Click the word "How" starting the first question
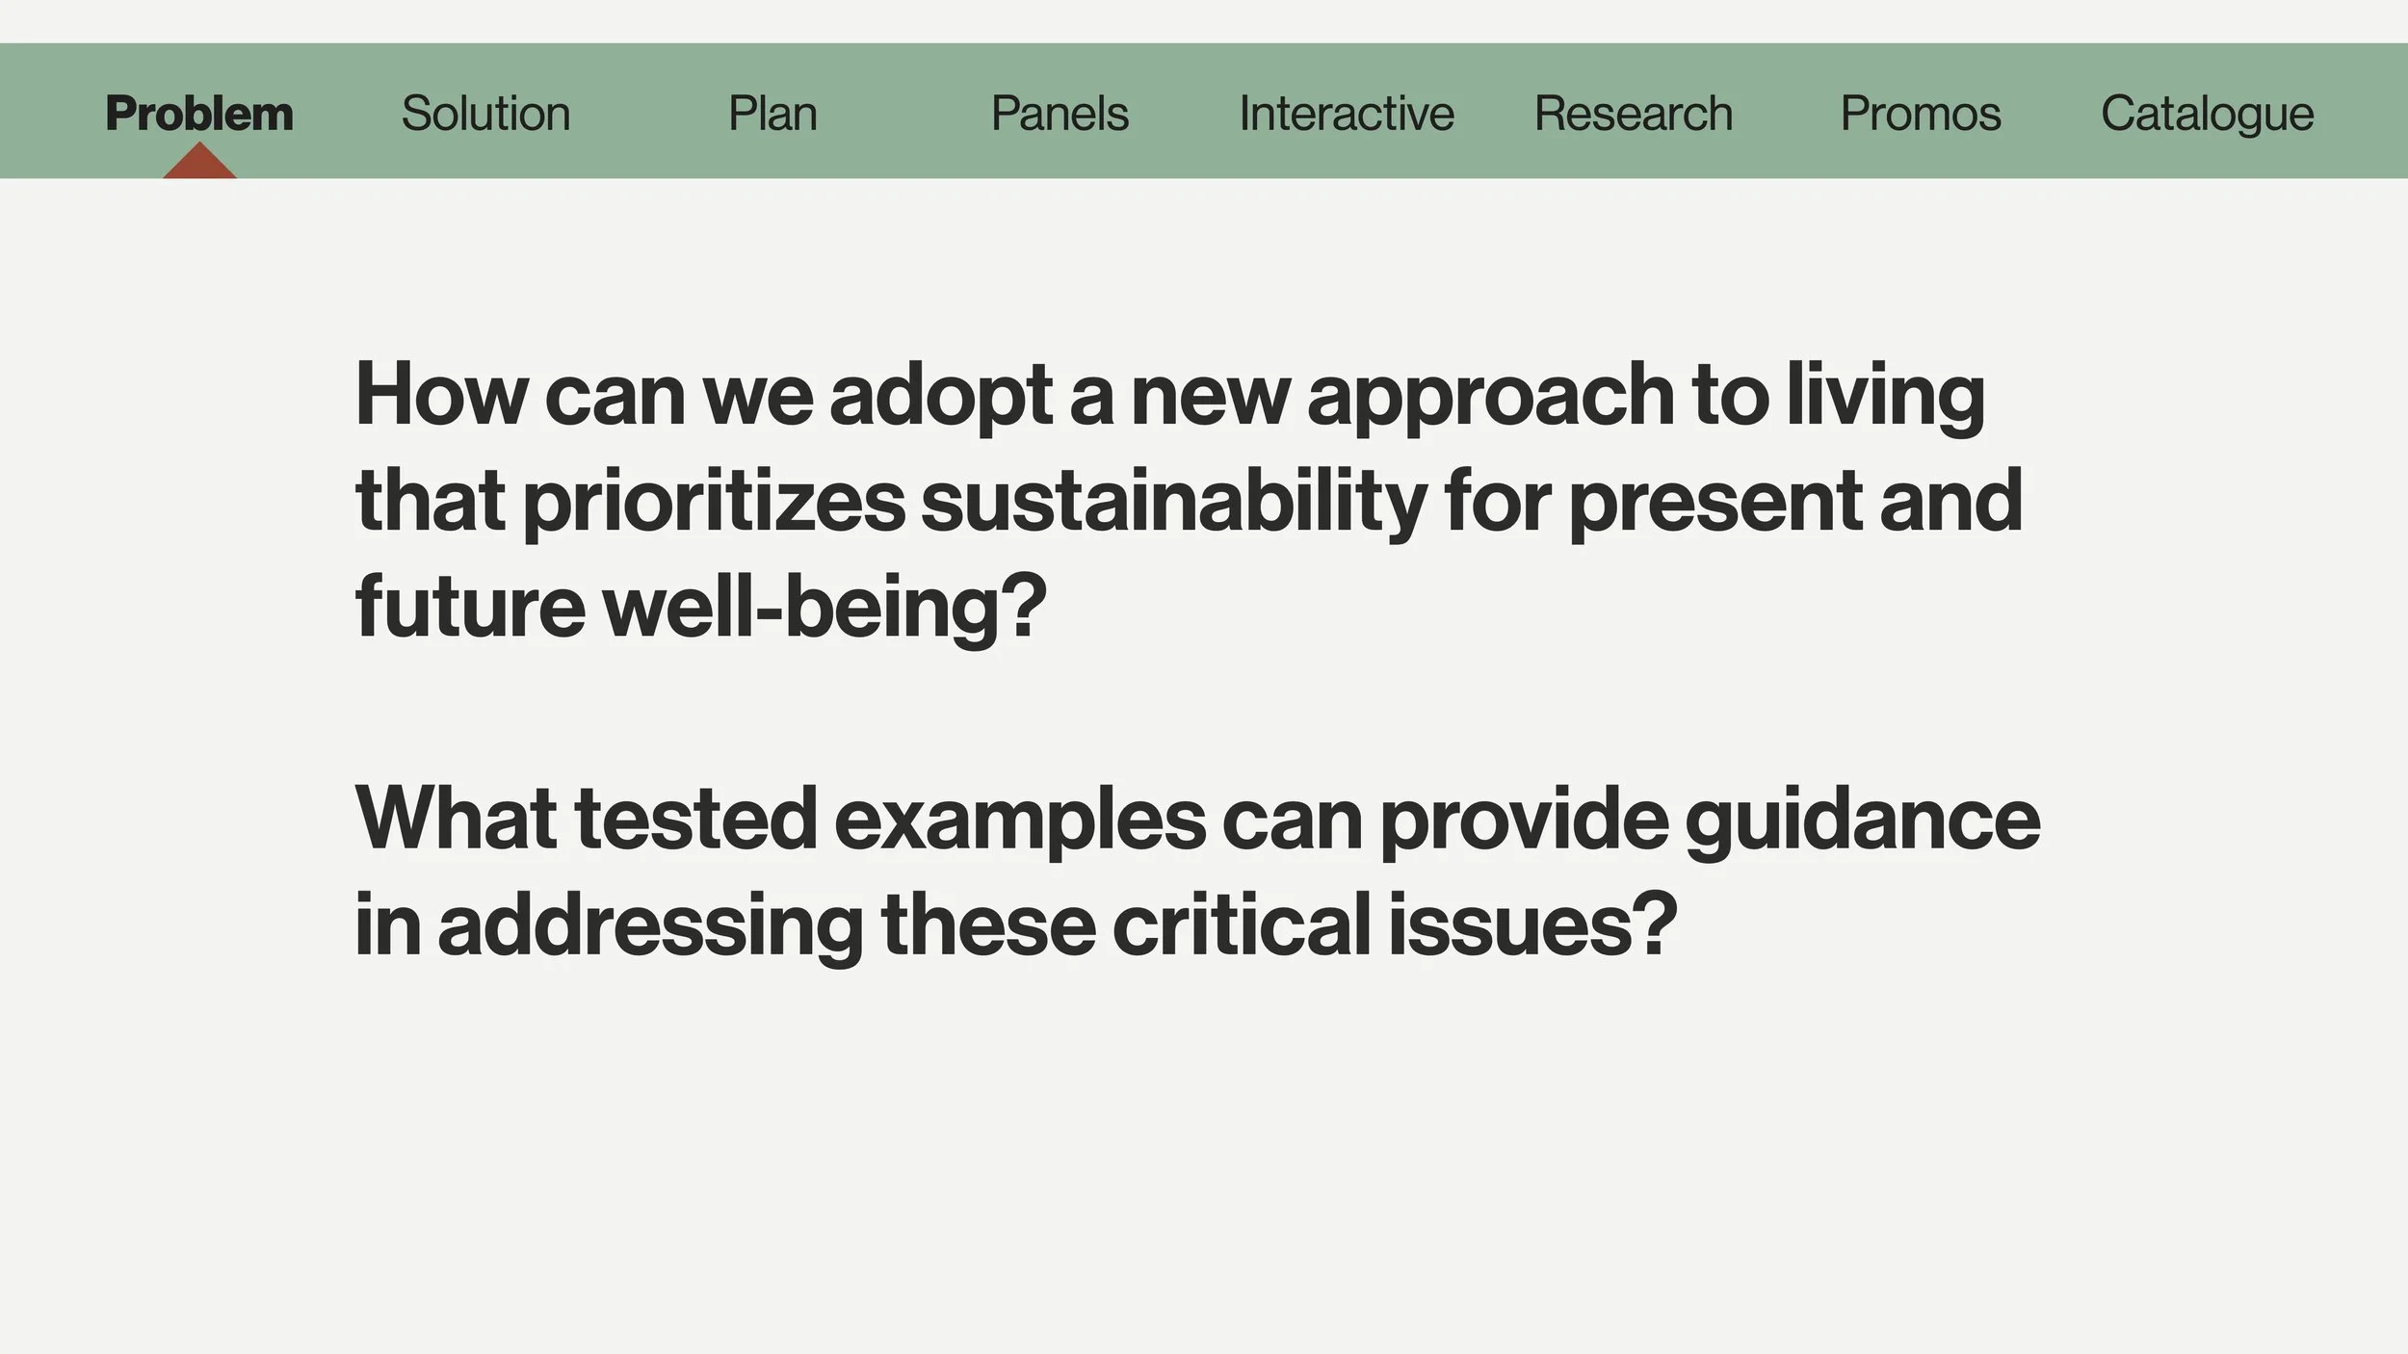The image size is (2408, 1354). [x=441, y=393]
